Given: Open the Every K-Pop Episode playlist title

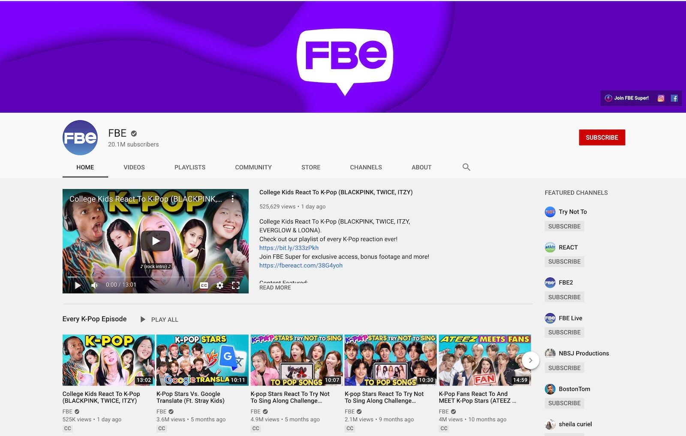Looking at the screenshot, I should tap(94, 319).
